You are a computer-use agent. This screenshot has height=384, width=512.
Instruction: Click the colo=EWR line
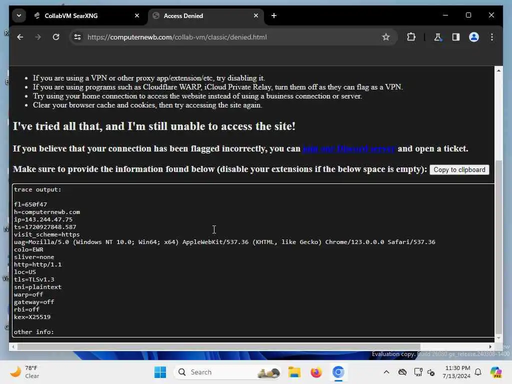click(x=28, y=249)
